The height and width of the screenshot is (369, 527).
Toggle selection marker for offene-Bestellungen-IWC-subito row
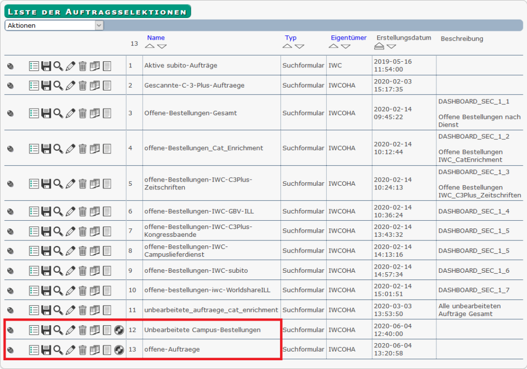[x=11, y=271]
